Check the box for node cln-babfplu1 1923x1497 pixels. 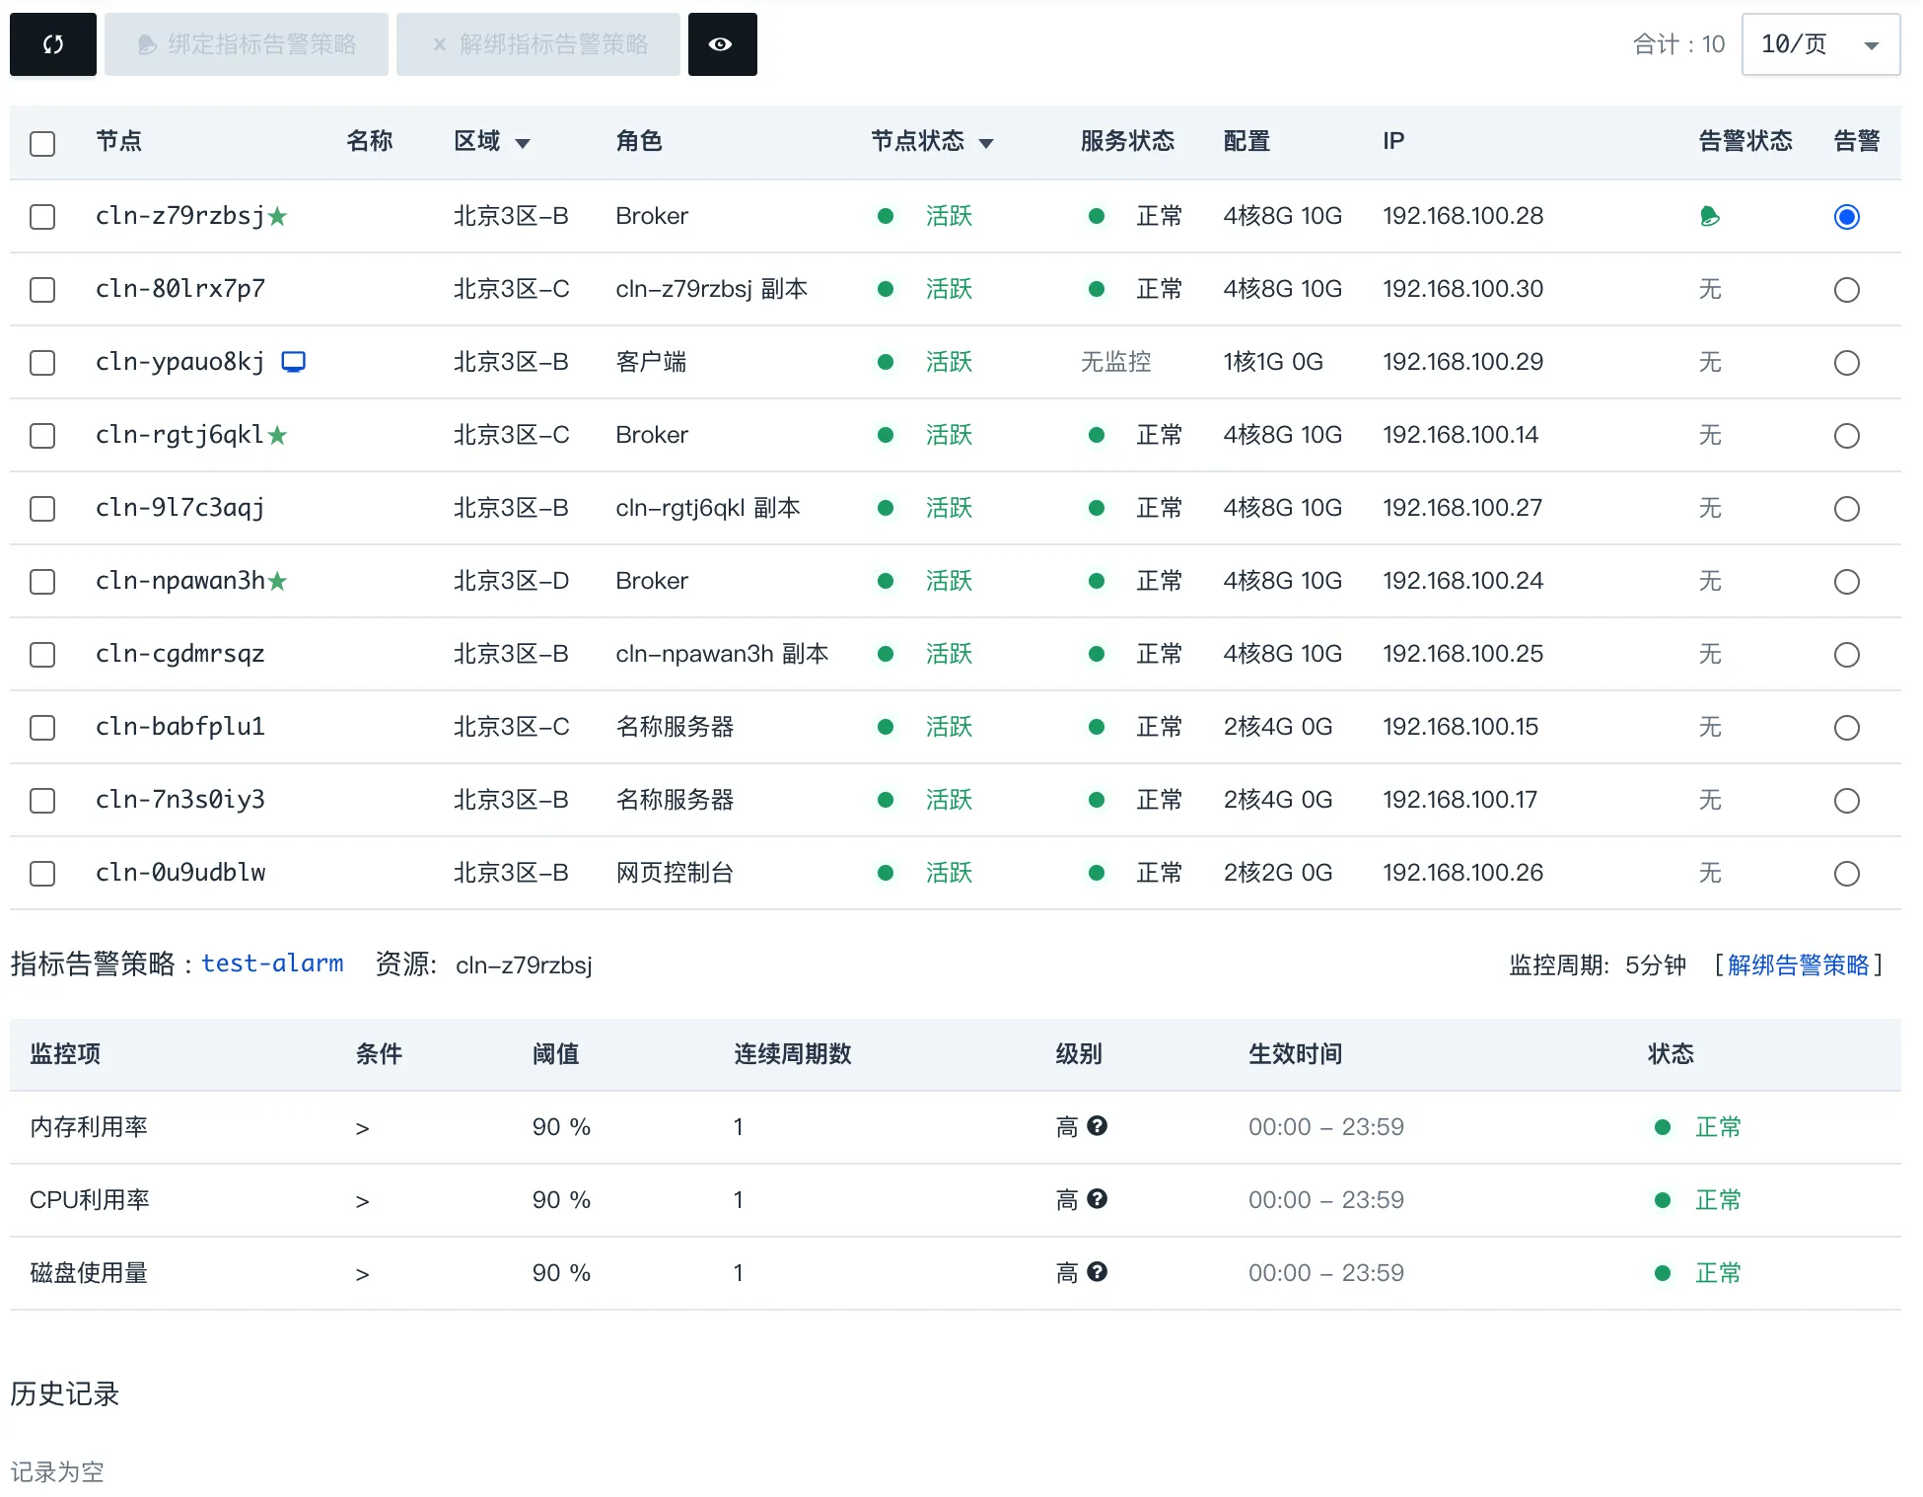tap(42, 728)
